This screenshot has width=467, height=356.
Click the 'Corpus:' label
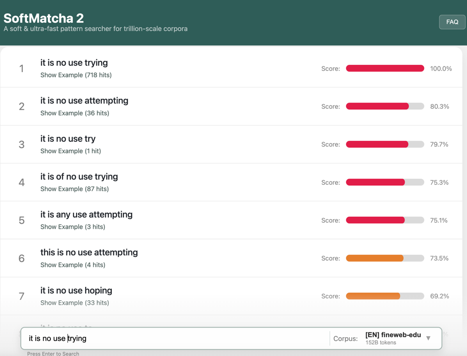pyautogui.click(x=345, y=339)
